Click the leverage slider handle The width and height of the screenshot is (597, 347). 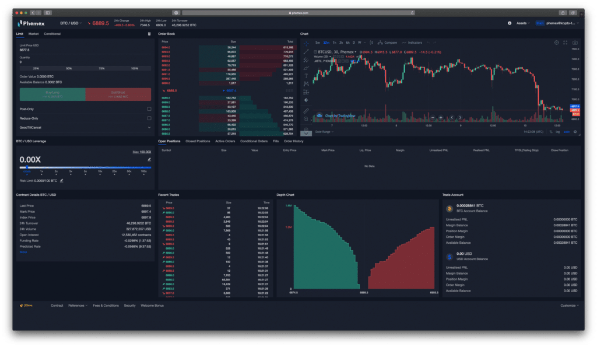[27, 167]
